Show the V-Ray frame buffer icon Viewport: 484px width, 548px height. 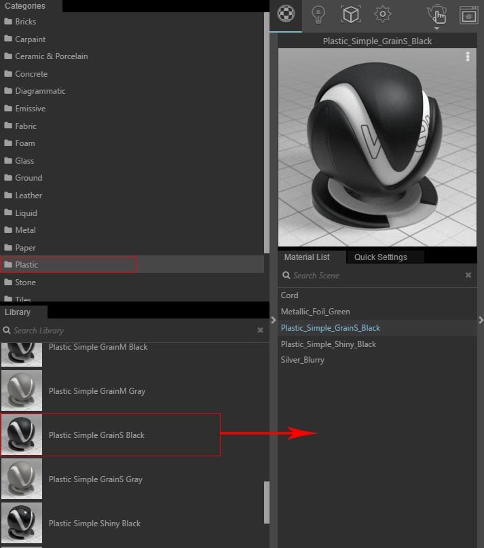click(x=468, y=15)
